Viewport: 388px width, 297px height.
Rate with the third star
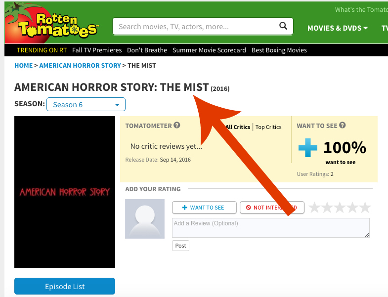point(340,208)
